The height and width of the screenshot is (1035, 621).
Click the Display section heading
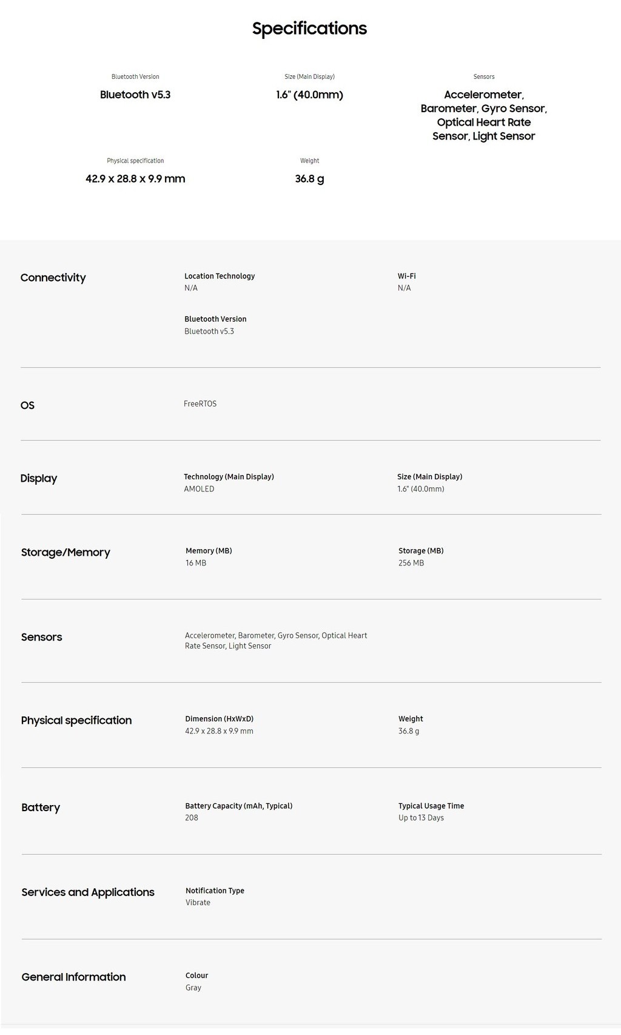(x=39, y=479)
